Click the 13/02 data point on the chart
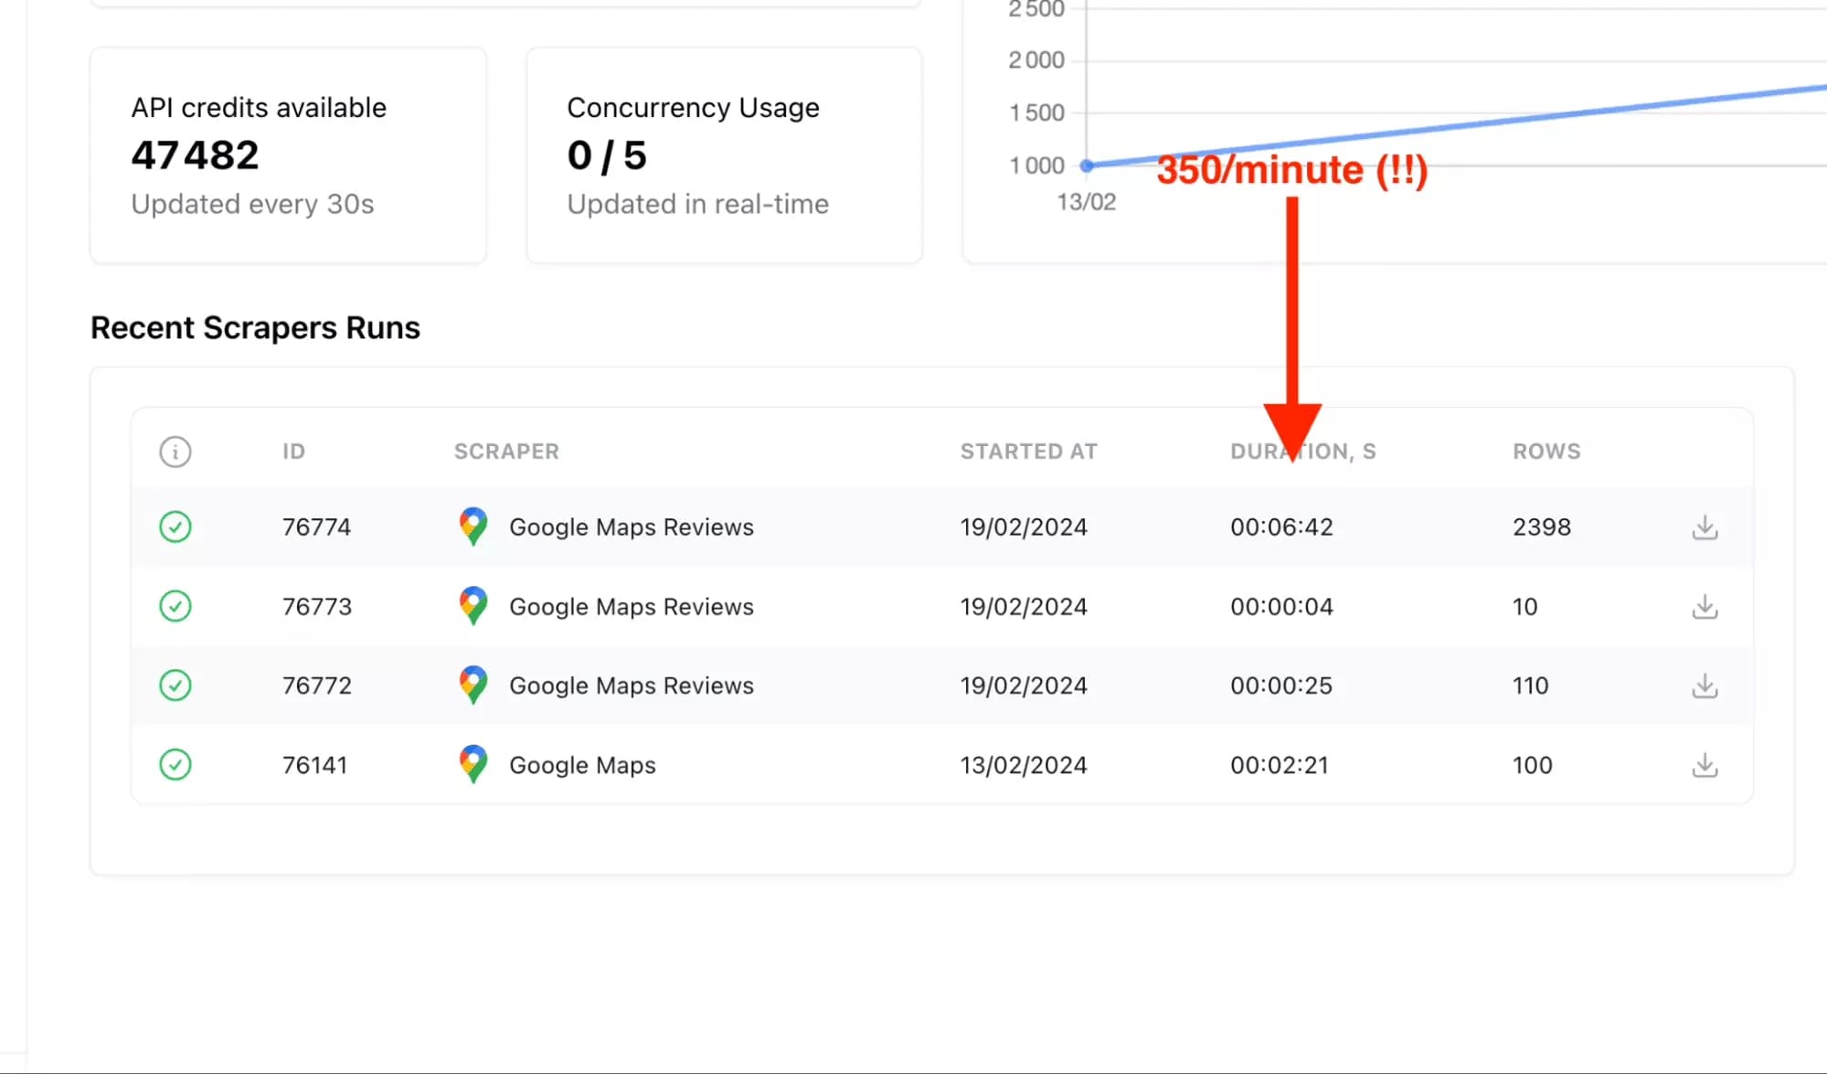1827x1074 pixels. [1086, 165]
